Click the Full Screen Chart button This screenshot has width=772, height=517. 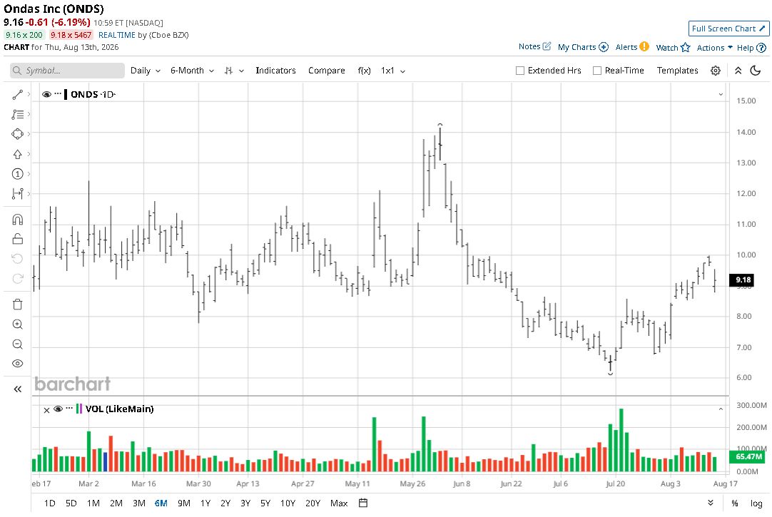pos(728,29)
